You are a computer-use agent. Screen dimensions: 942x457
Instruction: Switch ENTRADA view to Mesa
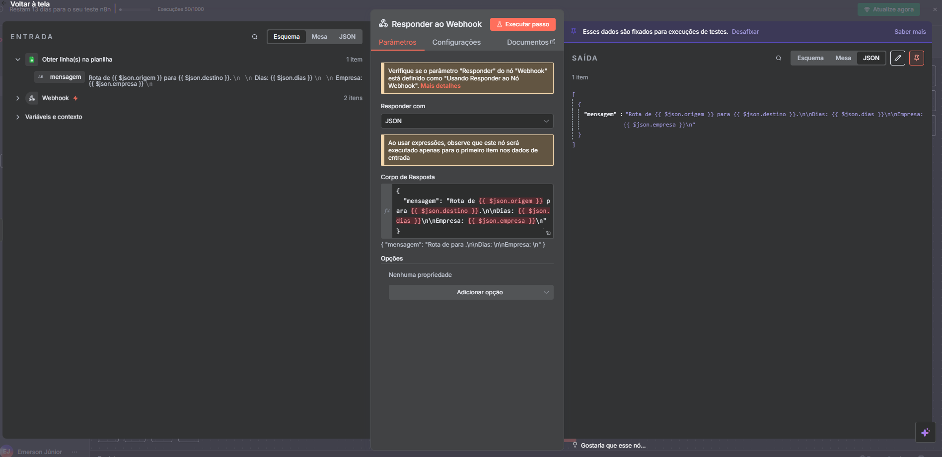319,37
